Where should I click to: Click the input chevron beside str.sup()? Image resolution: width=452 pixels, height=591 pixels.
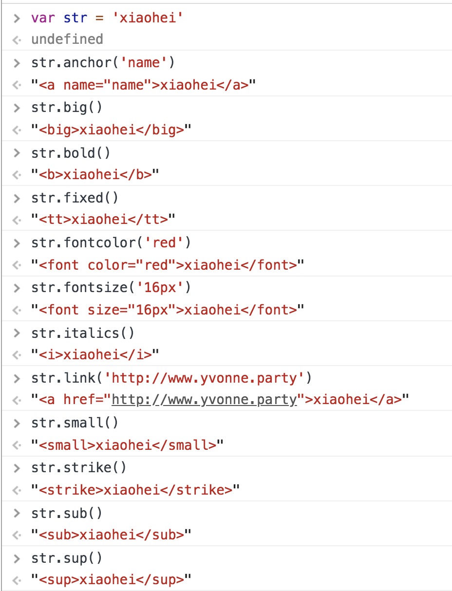pos(17,558)
